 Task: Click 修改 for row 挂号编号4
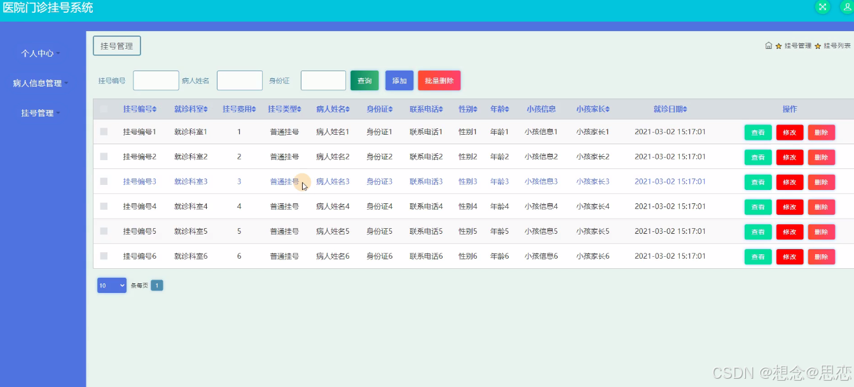[x=790, y=207]
